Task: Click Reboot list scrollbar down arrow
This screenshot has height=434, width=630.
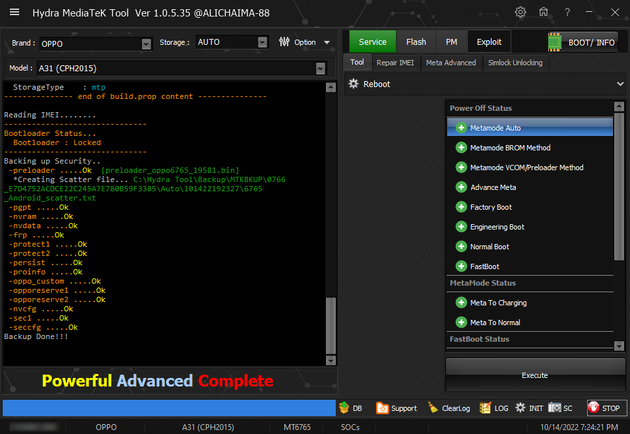Action: pos(619,346)
